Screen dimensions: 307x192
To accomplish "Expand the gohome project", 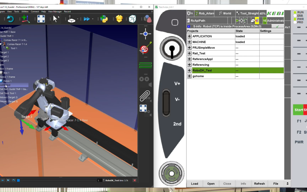I will click(189, 76).
